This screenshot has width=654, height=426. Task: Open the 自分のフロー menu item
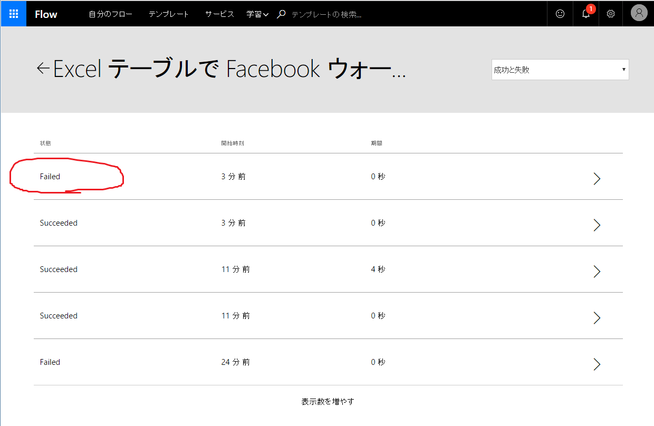111,14
